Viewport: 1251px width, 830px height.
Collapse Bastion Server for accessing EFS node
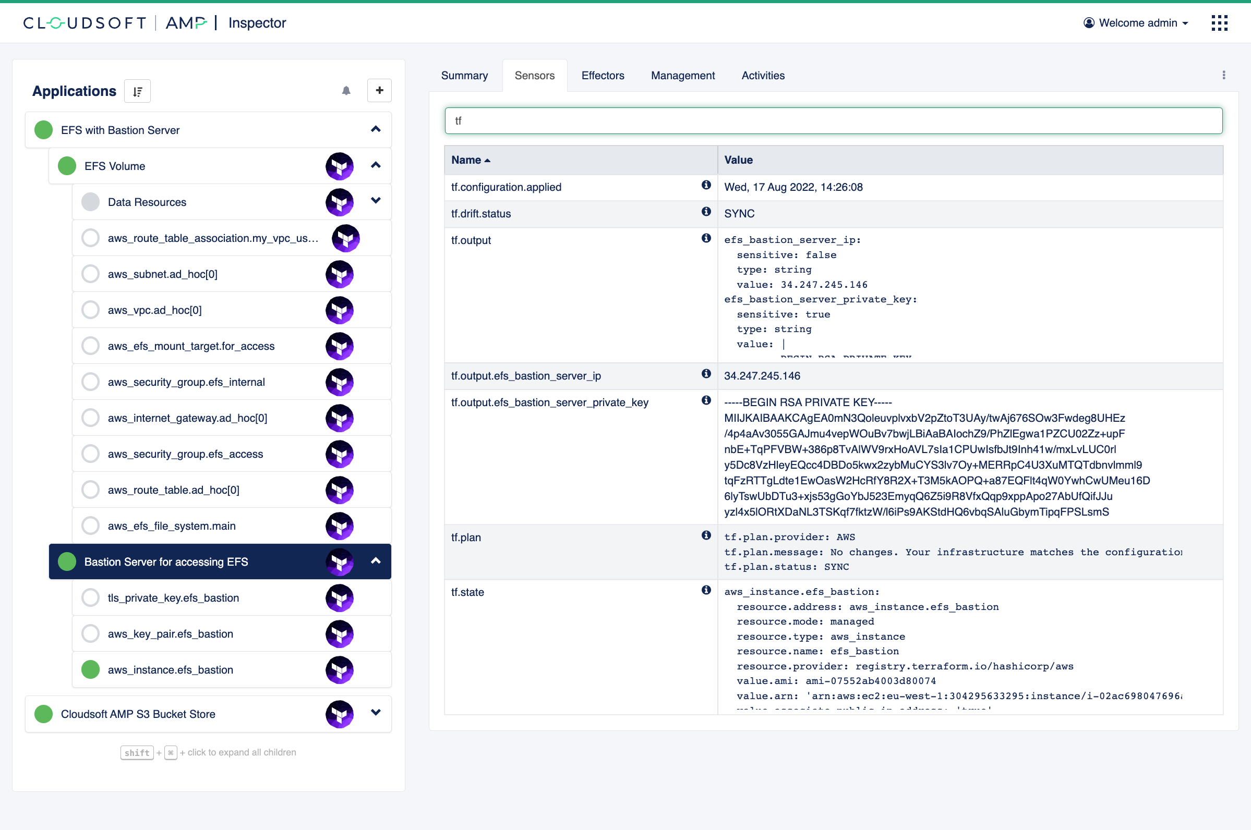click(x=376, y=560)
